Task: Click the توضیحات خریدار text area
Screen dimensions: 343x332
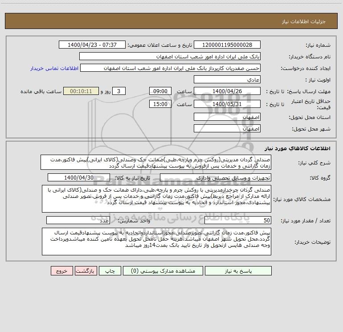Action: 156,242
